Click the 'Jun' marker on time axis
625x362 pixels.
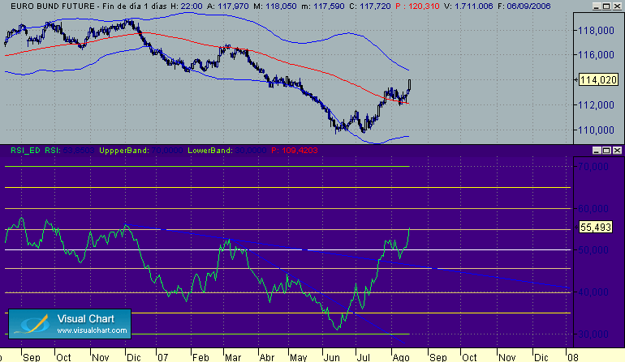click(x=332, y=357)
